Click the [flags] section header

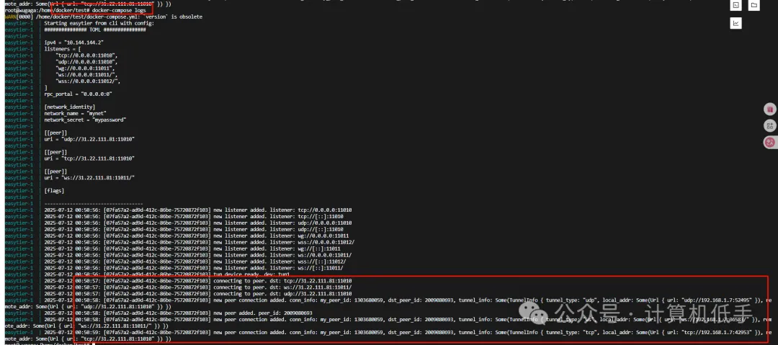click(x=54, y=191)
